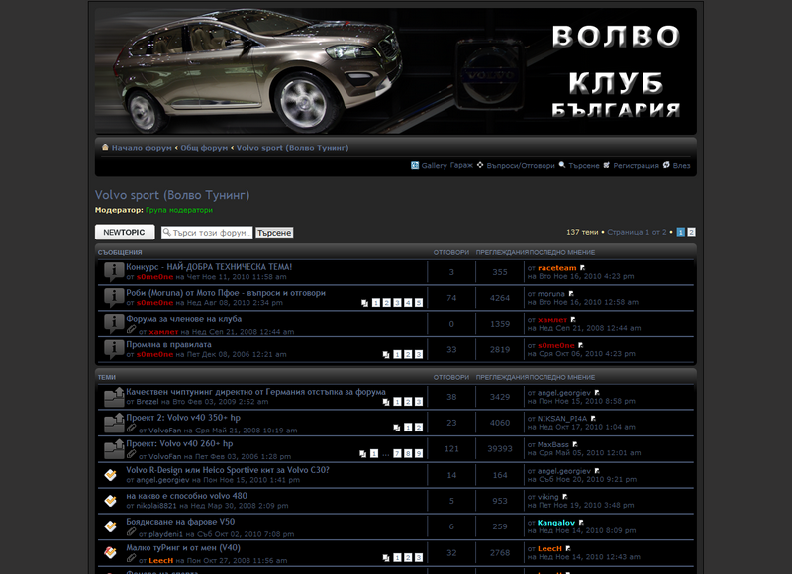792x574 pixels.
Task: Click the Търсене button beside the search field
Action: click(x=274, y=233)
